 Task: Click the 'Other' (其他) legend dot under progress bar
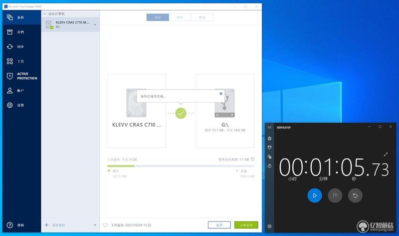click(237, 171)
